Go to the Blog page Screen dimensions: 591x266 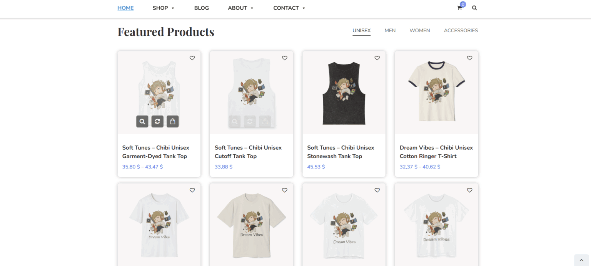pos(202,8)
